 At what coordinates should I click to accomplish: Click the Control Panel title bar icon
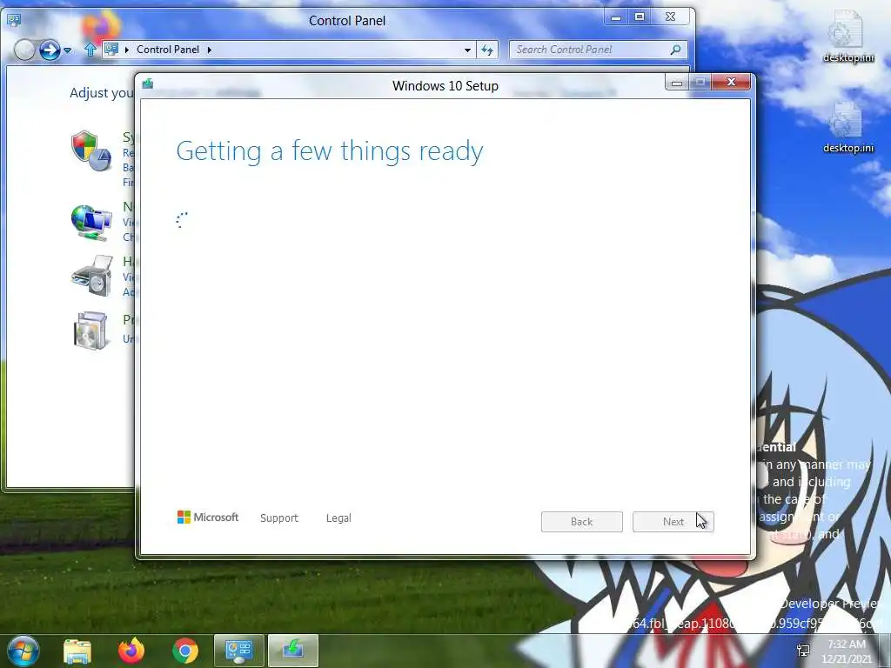coord(14,21)
